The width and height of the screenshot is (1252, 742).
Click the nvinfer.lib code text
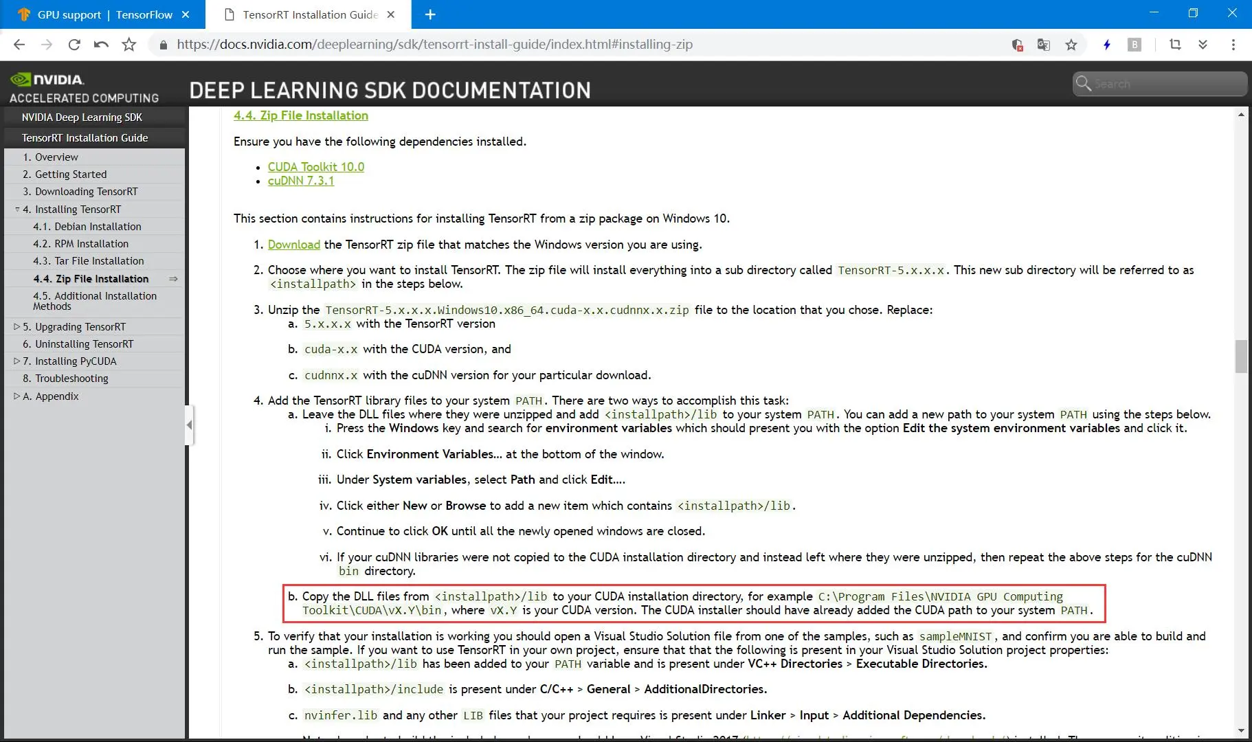coord(341,716)
